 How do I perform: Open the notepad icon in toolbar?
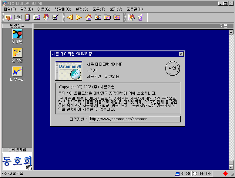27,17
